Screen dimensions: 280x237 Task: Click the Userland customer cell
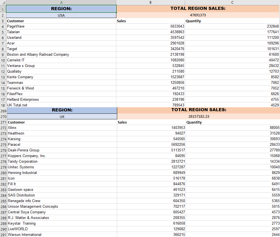click(x=61, y=38)
